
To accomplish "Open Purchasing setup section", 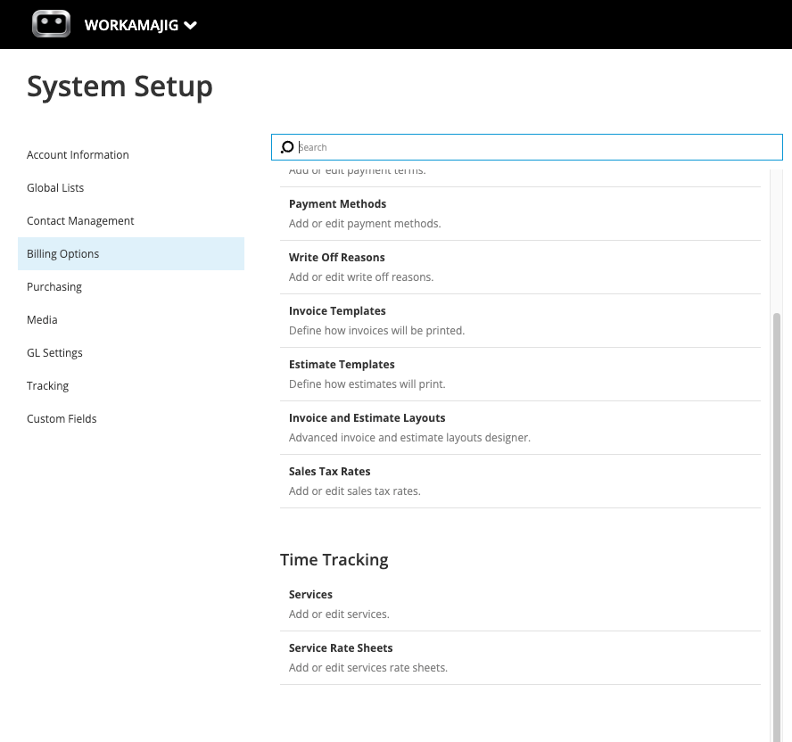I will point(54,287).
